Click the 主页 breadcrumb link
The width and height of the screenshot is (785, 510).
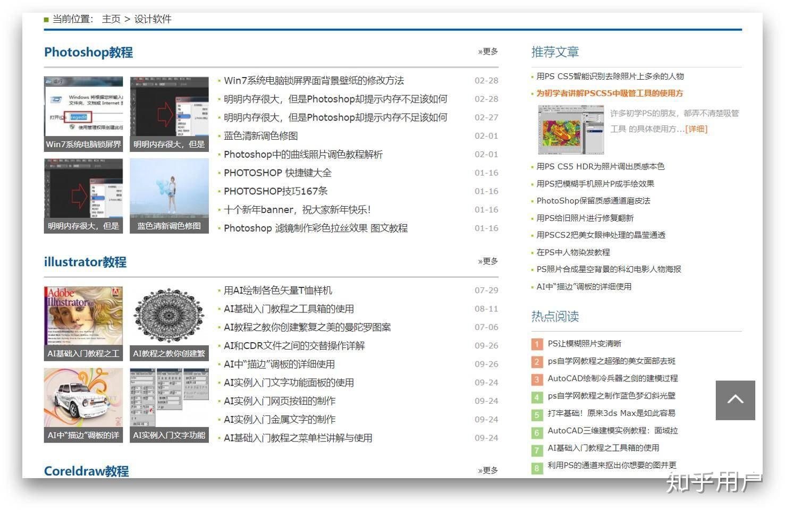(x=111, y=19)
